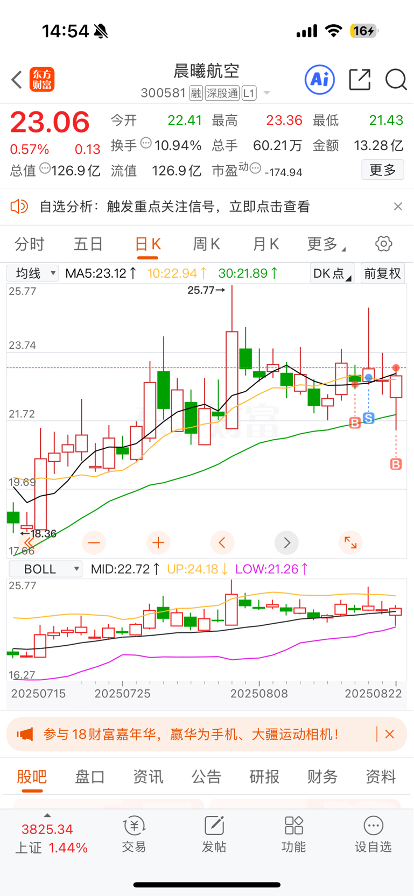Zoom in chart with plus button
Image resolution: width=414 pixels, height=896 pixels.
(158, 543)
